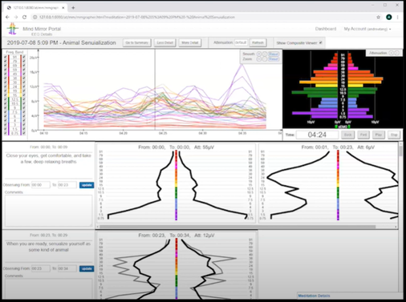Increase Attenuation with the plus icon
This screenshot has width=406, height=302.
tap(391, 53)
